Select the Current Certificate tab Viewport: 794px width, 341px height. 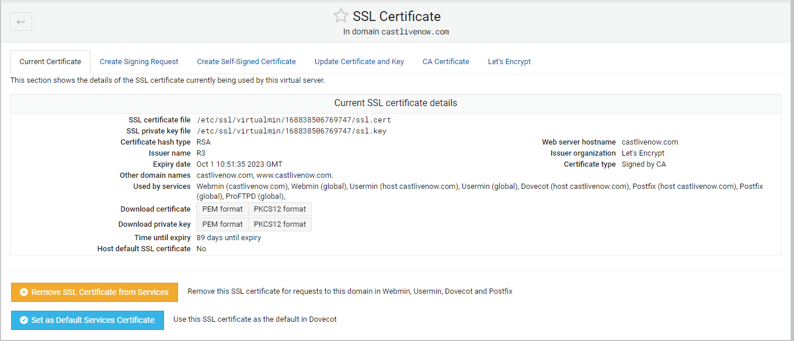pyautogui.click(x=50, y=61)
